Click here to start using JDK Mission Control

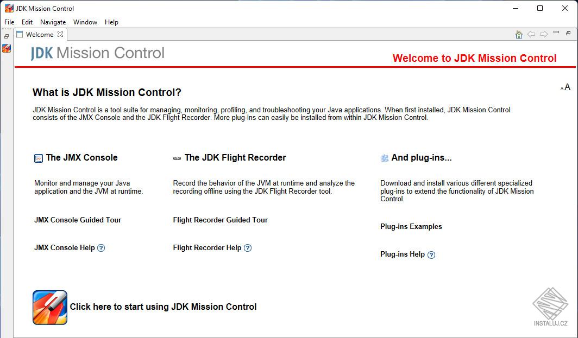[164, 307]
